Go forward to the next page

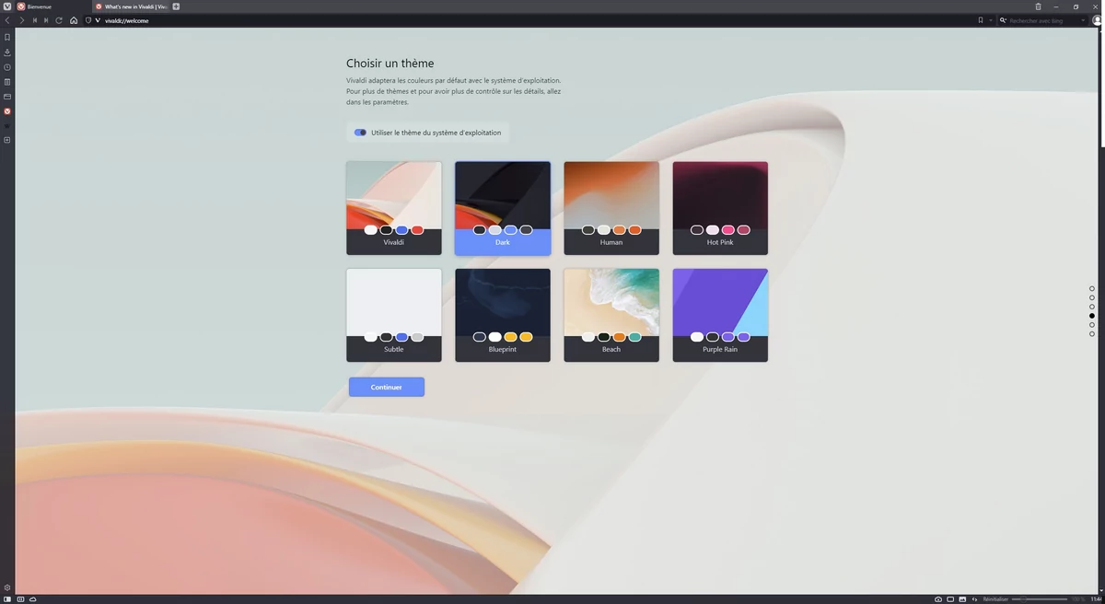tap(21, 20)
